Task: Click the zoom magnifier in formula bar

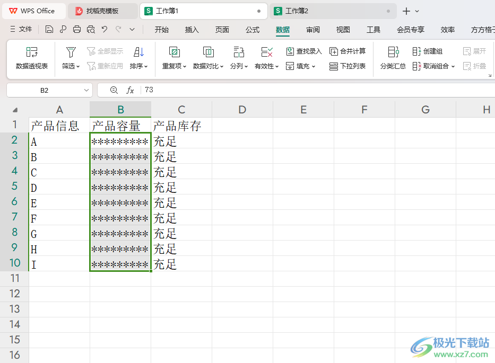Action: tap(114, 90)
